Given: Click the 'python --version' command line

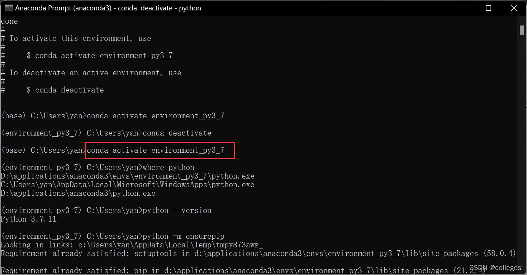Looking at the screenshot, I should click(x=106, y=210).
